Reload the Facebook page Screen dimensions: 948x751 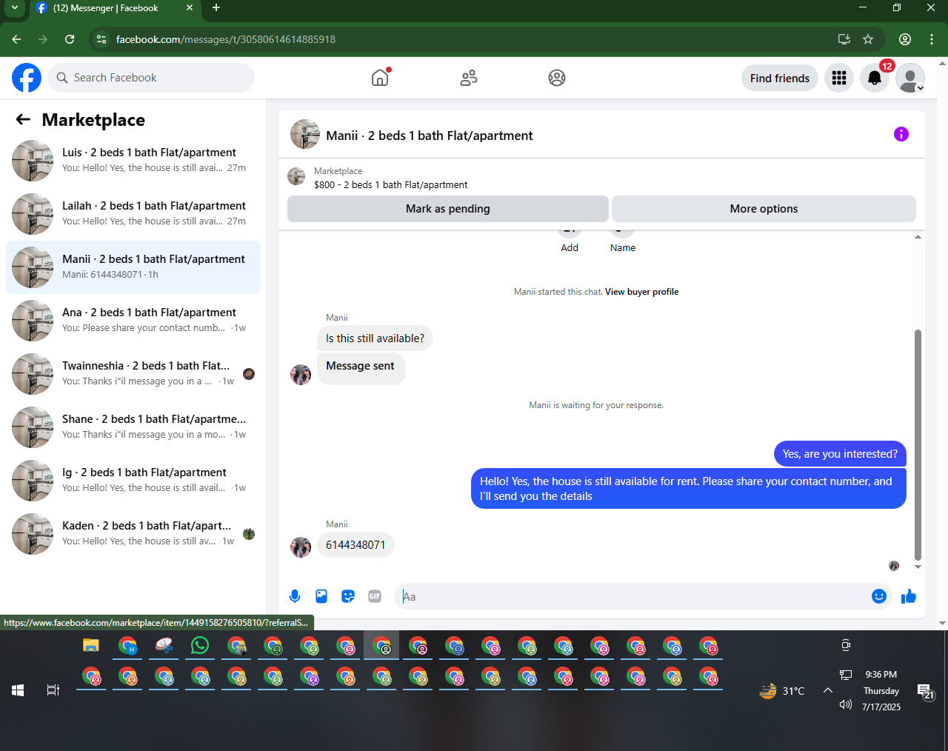point(70,39)
